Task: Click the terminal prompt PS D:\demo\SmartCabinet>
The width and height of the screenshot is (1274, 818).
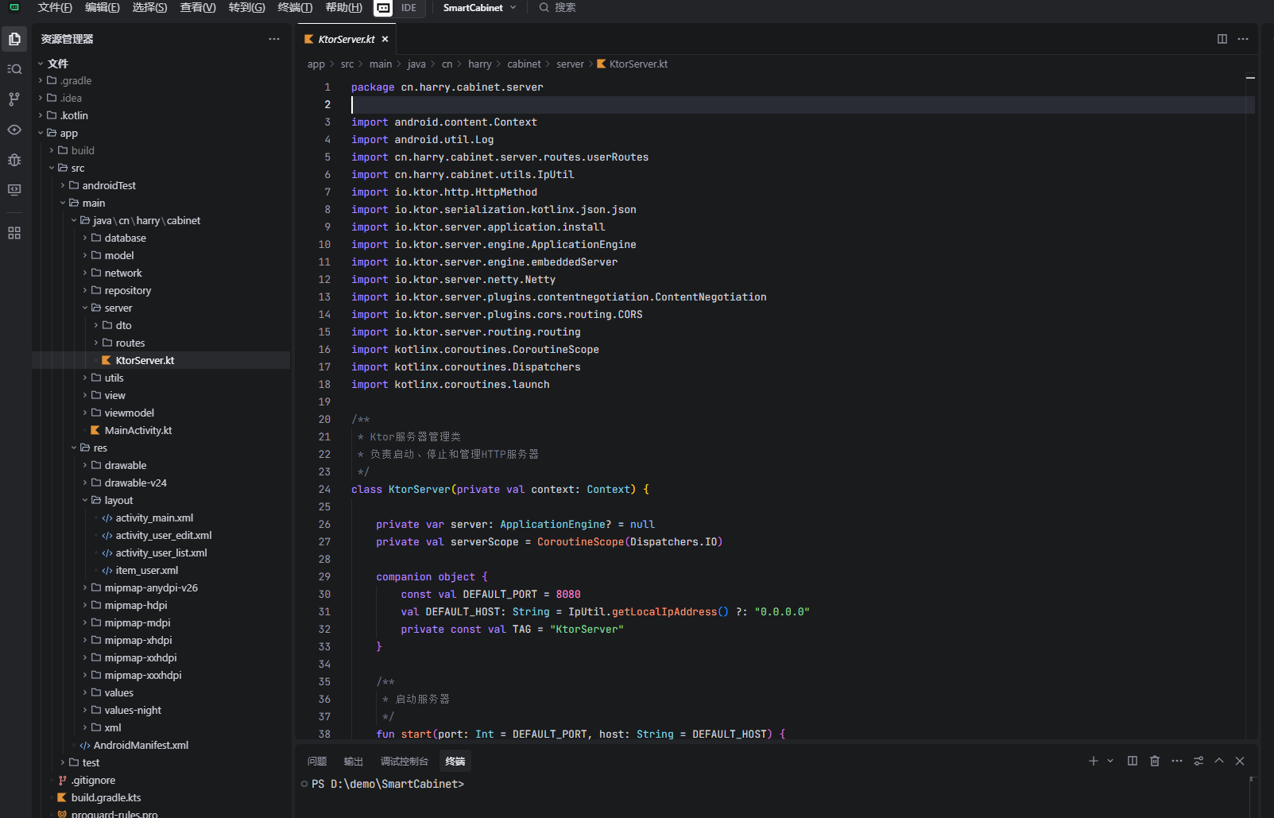Action: 388,784
